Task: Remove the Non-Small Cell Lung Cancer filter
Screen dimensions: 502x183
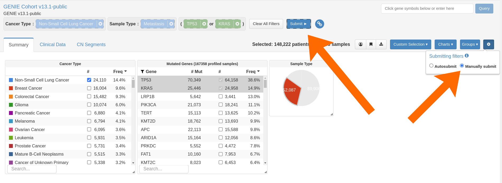Action: coord(100,24)
